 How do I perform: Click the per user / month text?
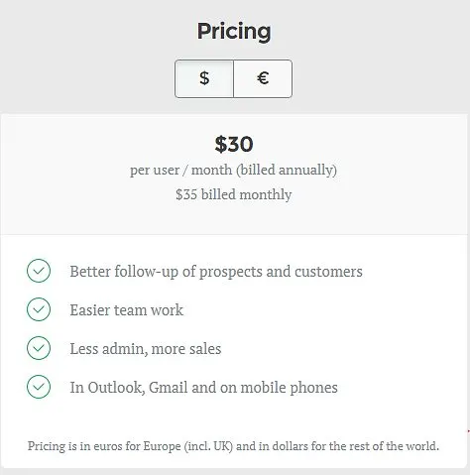[x=181, y=171]
